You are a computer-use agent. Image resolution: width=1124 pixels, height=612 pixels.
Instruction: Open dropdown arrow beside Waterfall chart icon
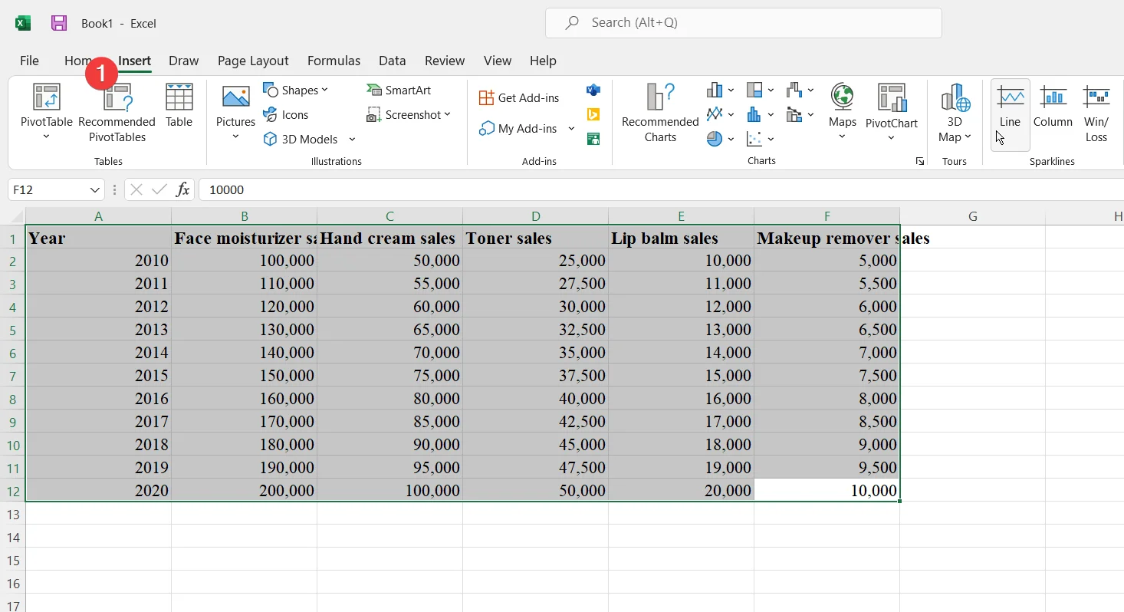pyautogui.click(x=810, y=90)
